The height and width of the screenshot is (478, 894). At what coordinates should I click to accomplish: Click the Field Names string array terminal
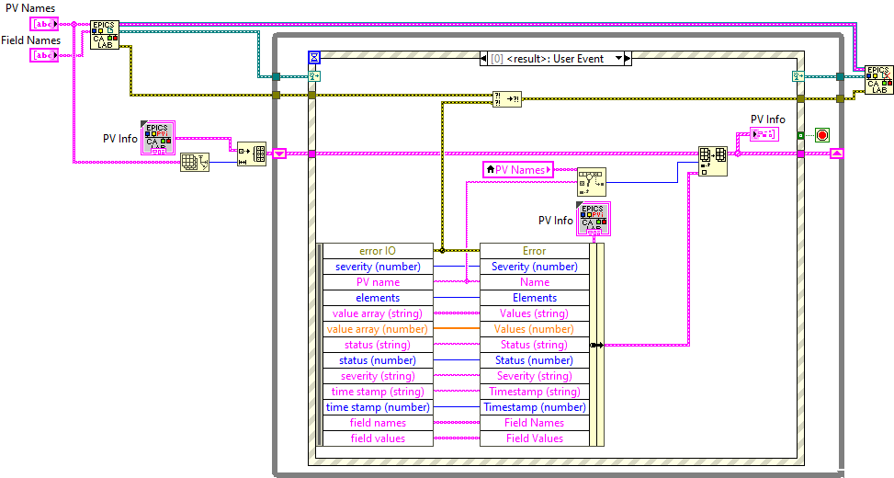coord(44,55)
